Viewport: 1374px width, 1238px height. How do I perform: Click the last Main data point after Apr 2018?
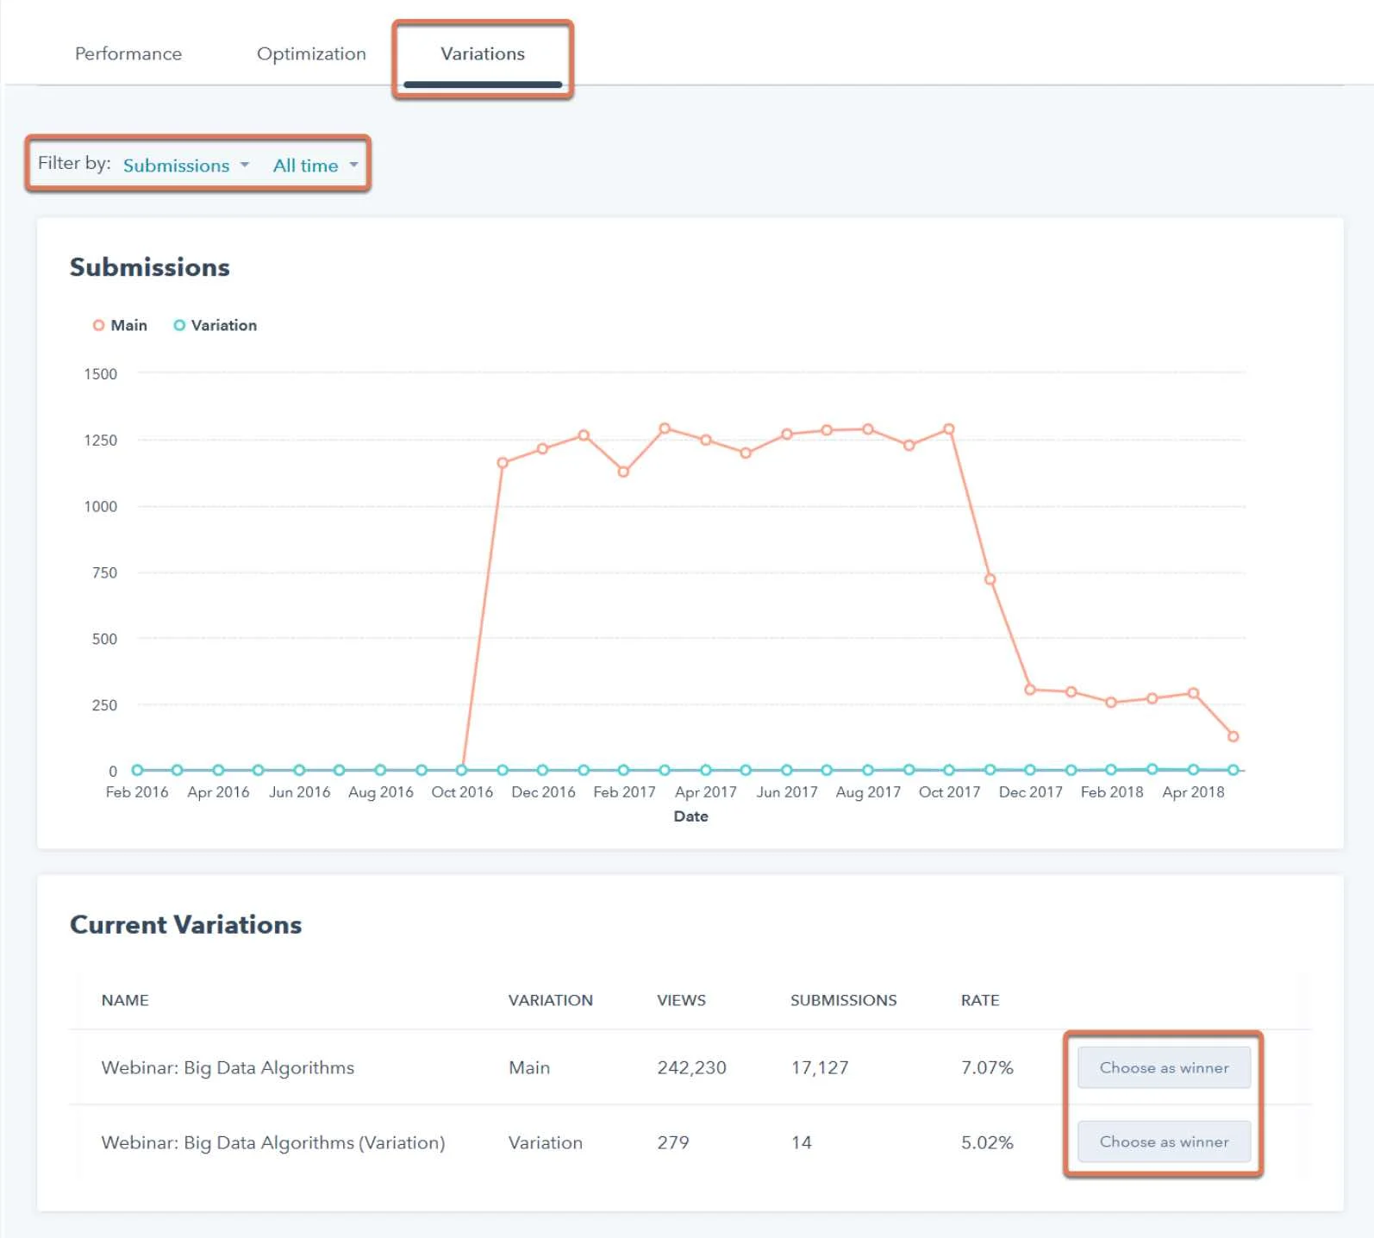1233,736
